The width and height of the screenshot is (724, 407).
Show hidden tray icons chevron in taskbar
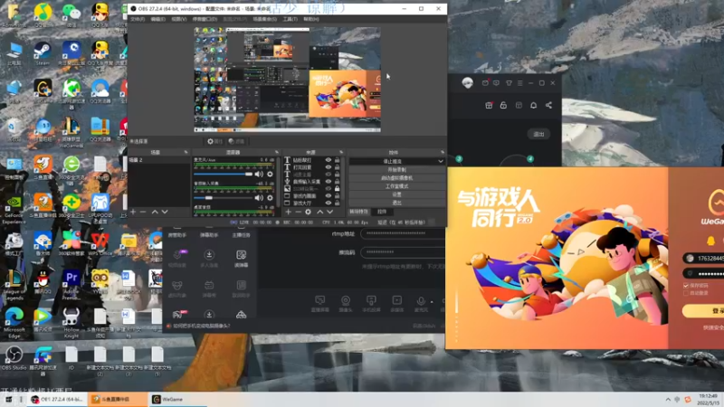point(668,399)
